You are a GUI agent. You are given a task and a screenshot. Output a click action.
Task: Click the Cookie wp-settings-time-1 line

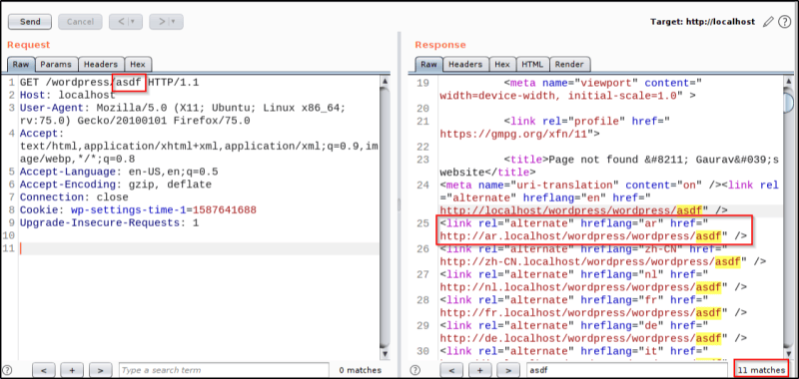point(138,209)
